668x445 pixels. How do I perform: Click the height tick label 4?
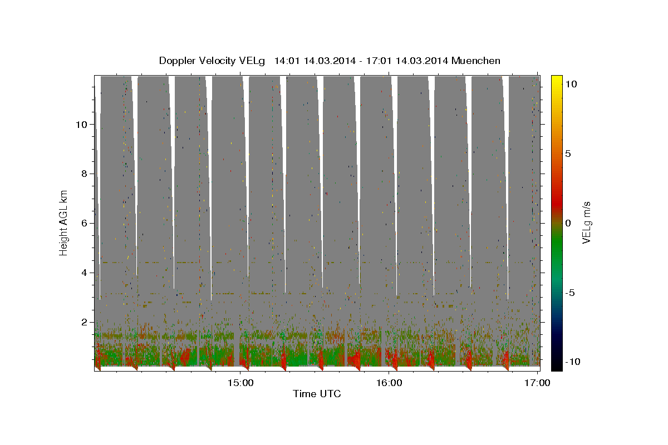(x=83, y=273)
